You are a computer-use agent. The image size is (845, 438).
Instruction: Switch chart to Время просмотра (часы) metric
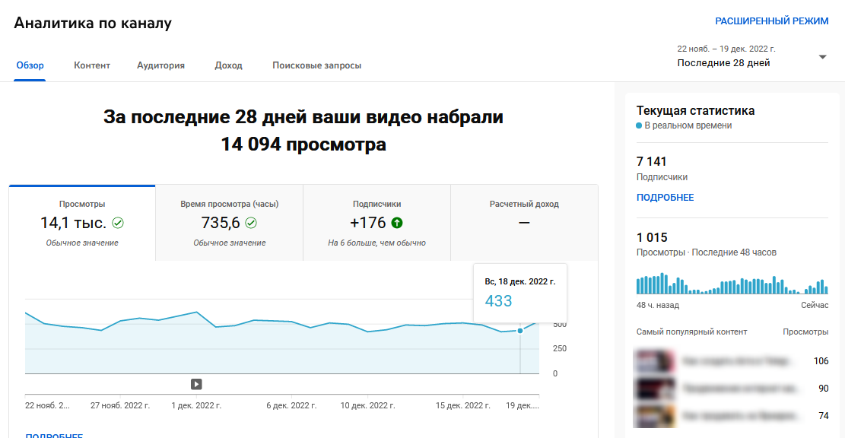pyautogui.click(x=230, y=221)
